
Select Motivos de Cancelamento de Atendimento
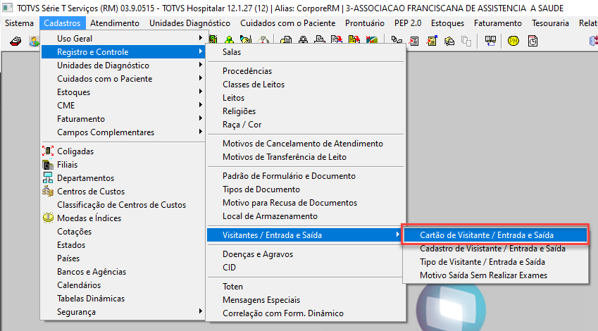(x=306, y=144)
